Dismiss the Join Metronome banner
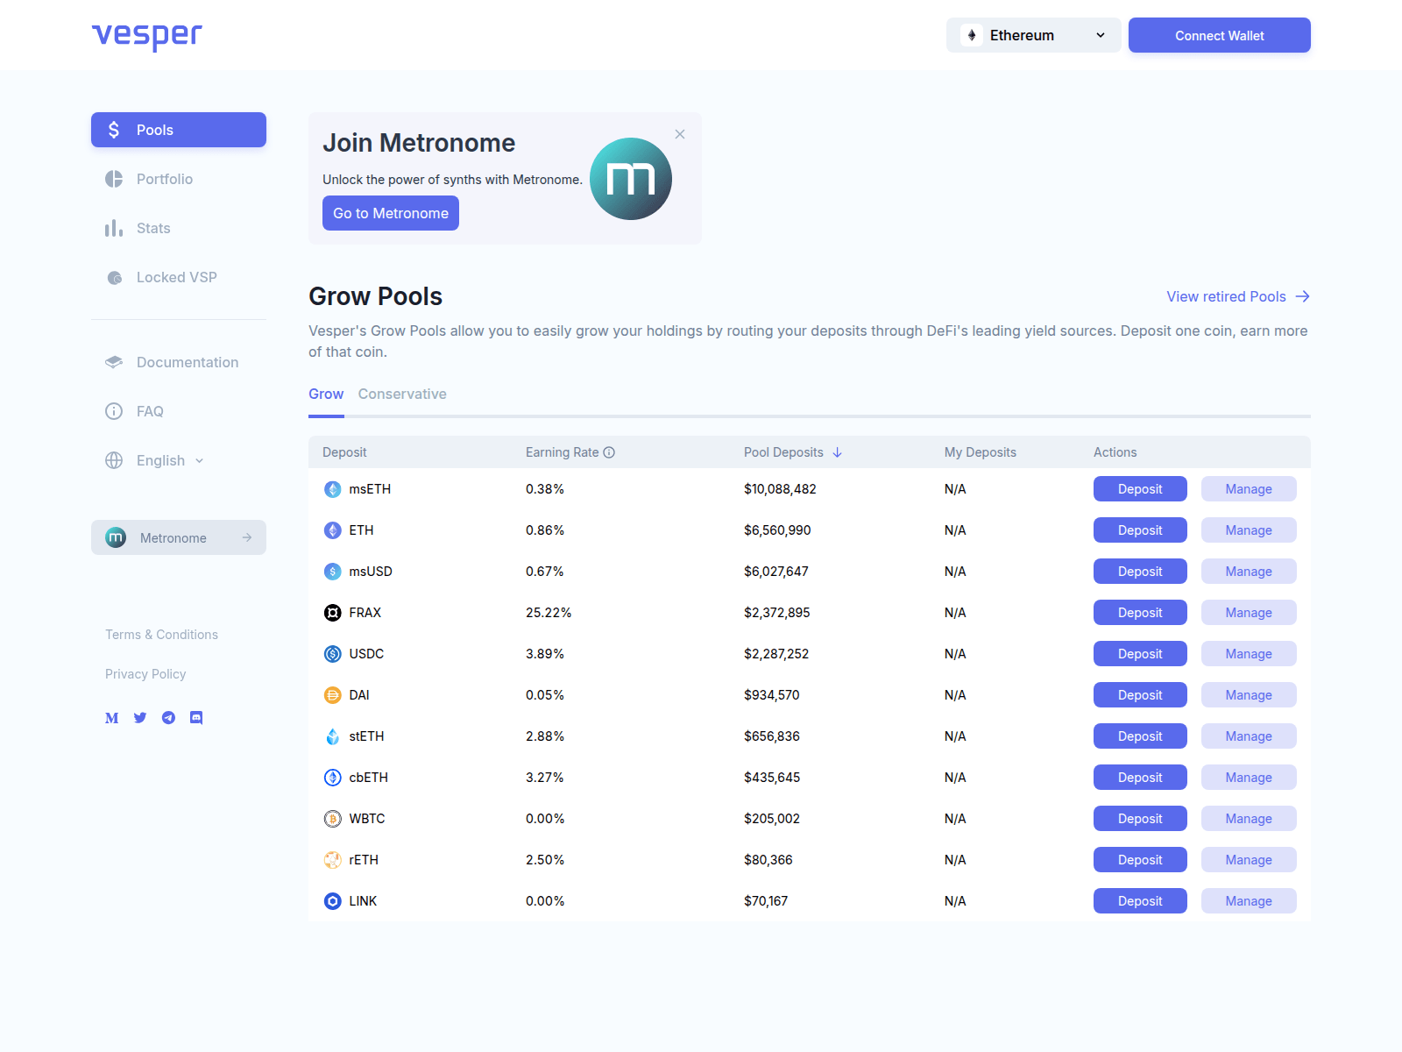This screenshot has height=1052, width=1402. (x=680, y=134)
